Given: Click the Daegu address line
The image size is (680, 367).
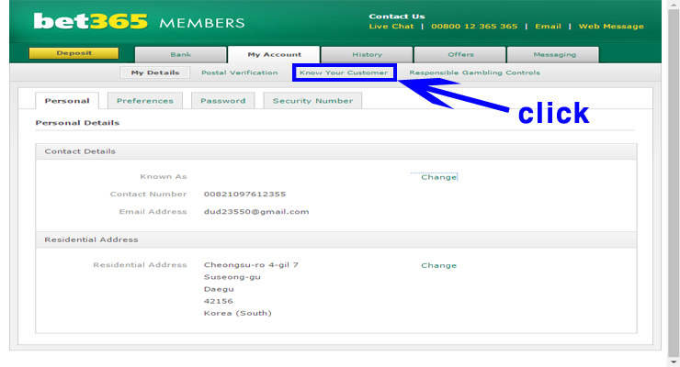Looking at the screenshot, I should [x=219, y=289].
